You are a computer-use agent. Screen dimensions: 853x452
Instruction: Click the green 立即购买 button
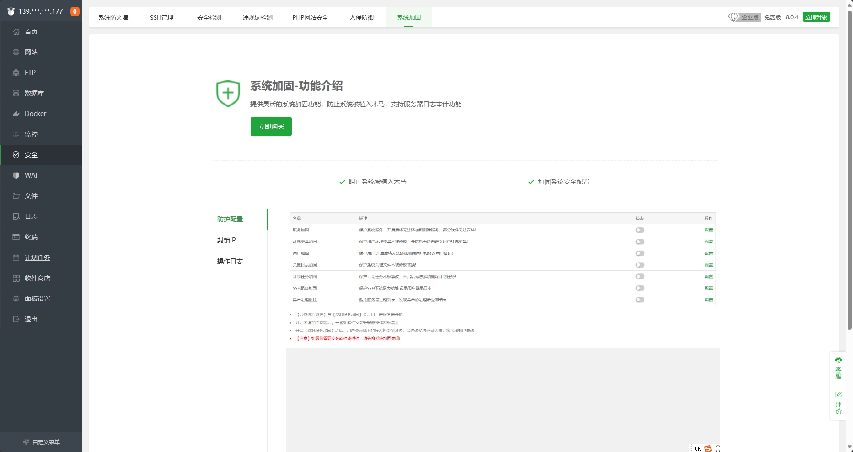click(x=271, y=126)
